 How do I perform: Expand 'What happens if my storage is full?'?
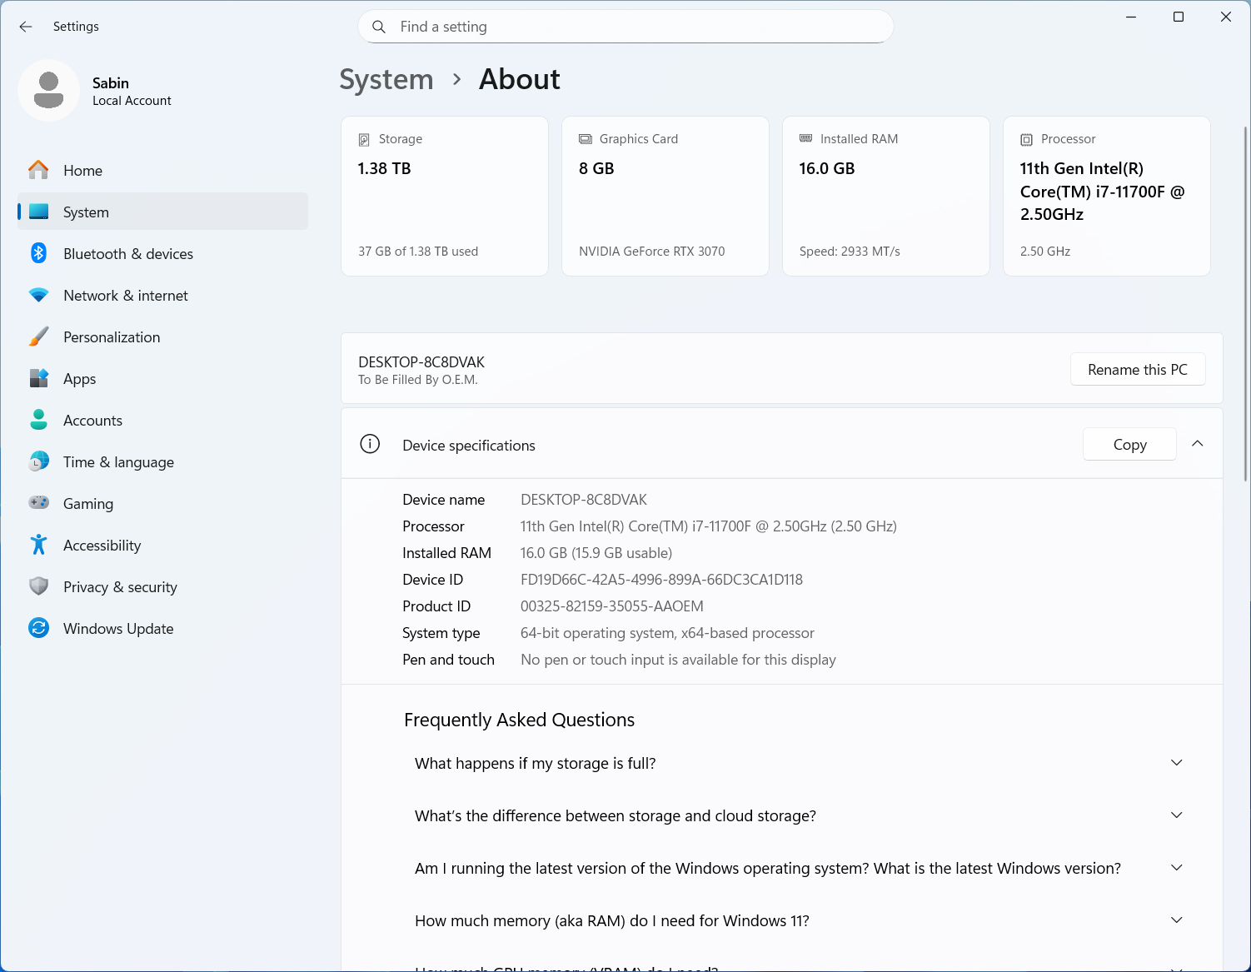coord(1176,763)
